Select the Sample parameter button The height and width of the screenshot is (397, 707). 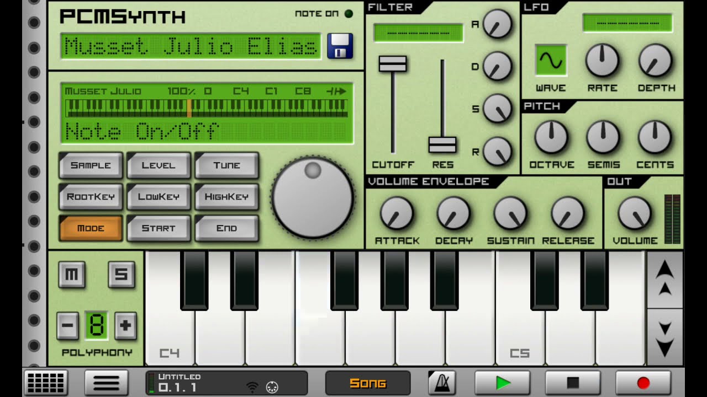(91, 165)
